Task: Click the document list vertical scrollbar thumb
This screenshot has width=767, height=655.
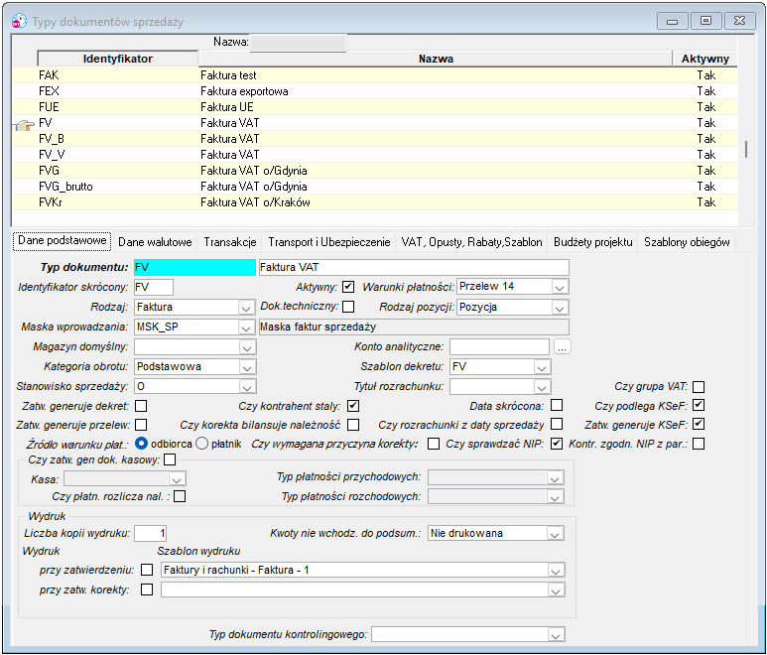Action: 746,149
